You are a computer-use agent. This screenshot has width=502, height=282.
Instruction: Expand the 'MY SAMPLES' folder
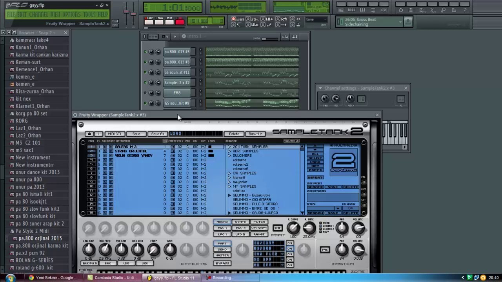(229, 186)
